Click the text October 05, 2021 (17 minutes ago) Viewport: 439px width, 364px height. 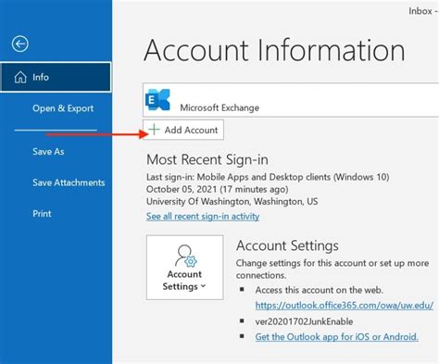(218, 189)
